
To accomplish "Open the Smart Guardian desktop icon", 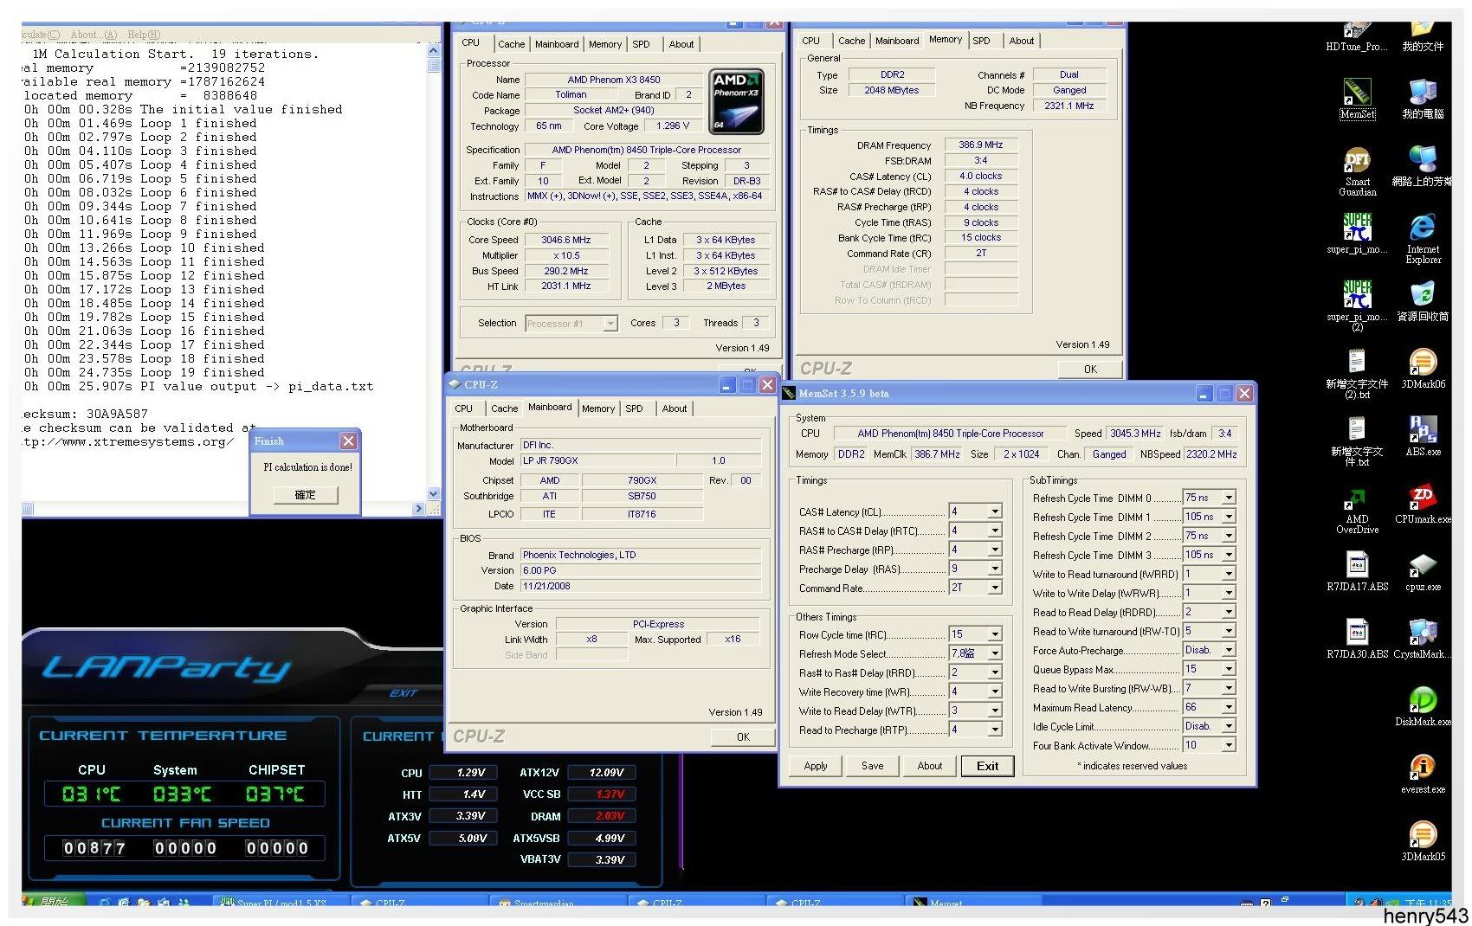I will click(x=1357, y=170).
